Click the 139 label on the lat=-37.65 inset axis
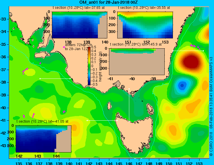 (87, 42)
